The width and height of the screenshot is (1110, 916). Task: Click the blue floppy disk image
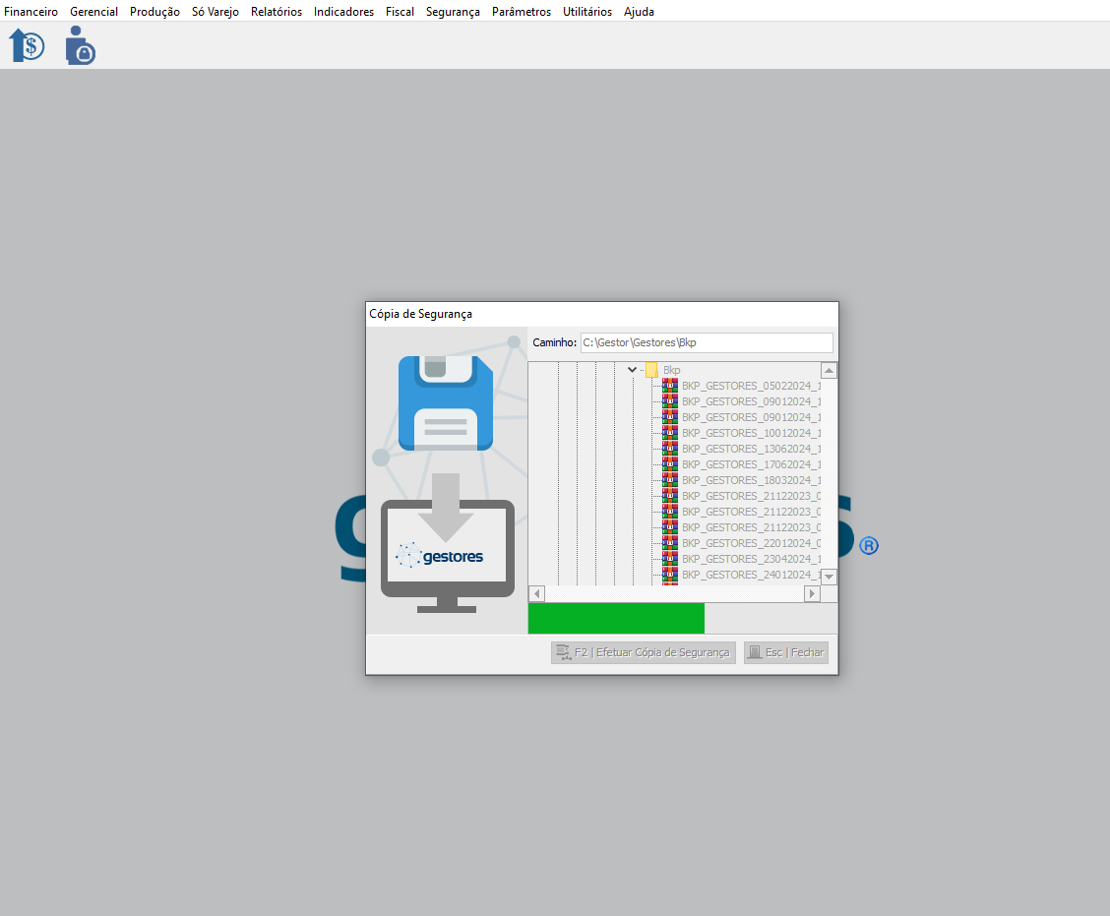[445, 403]
